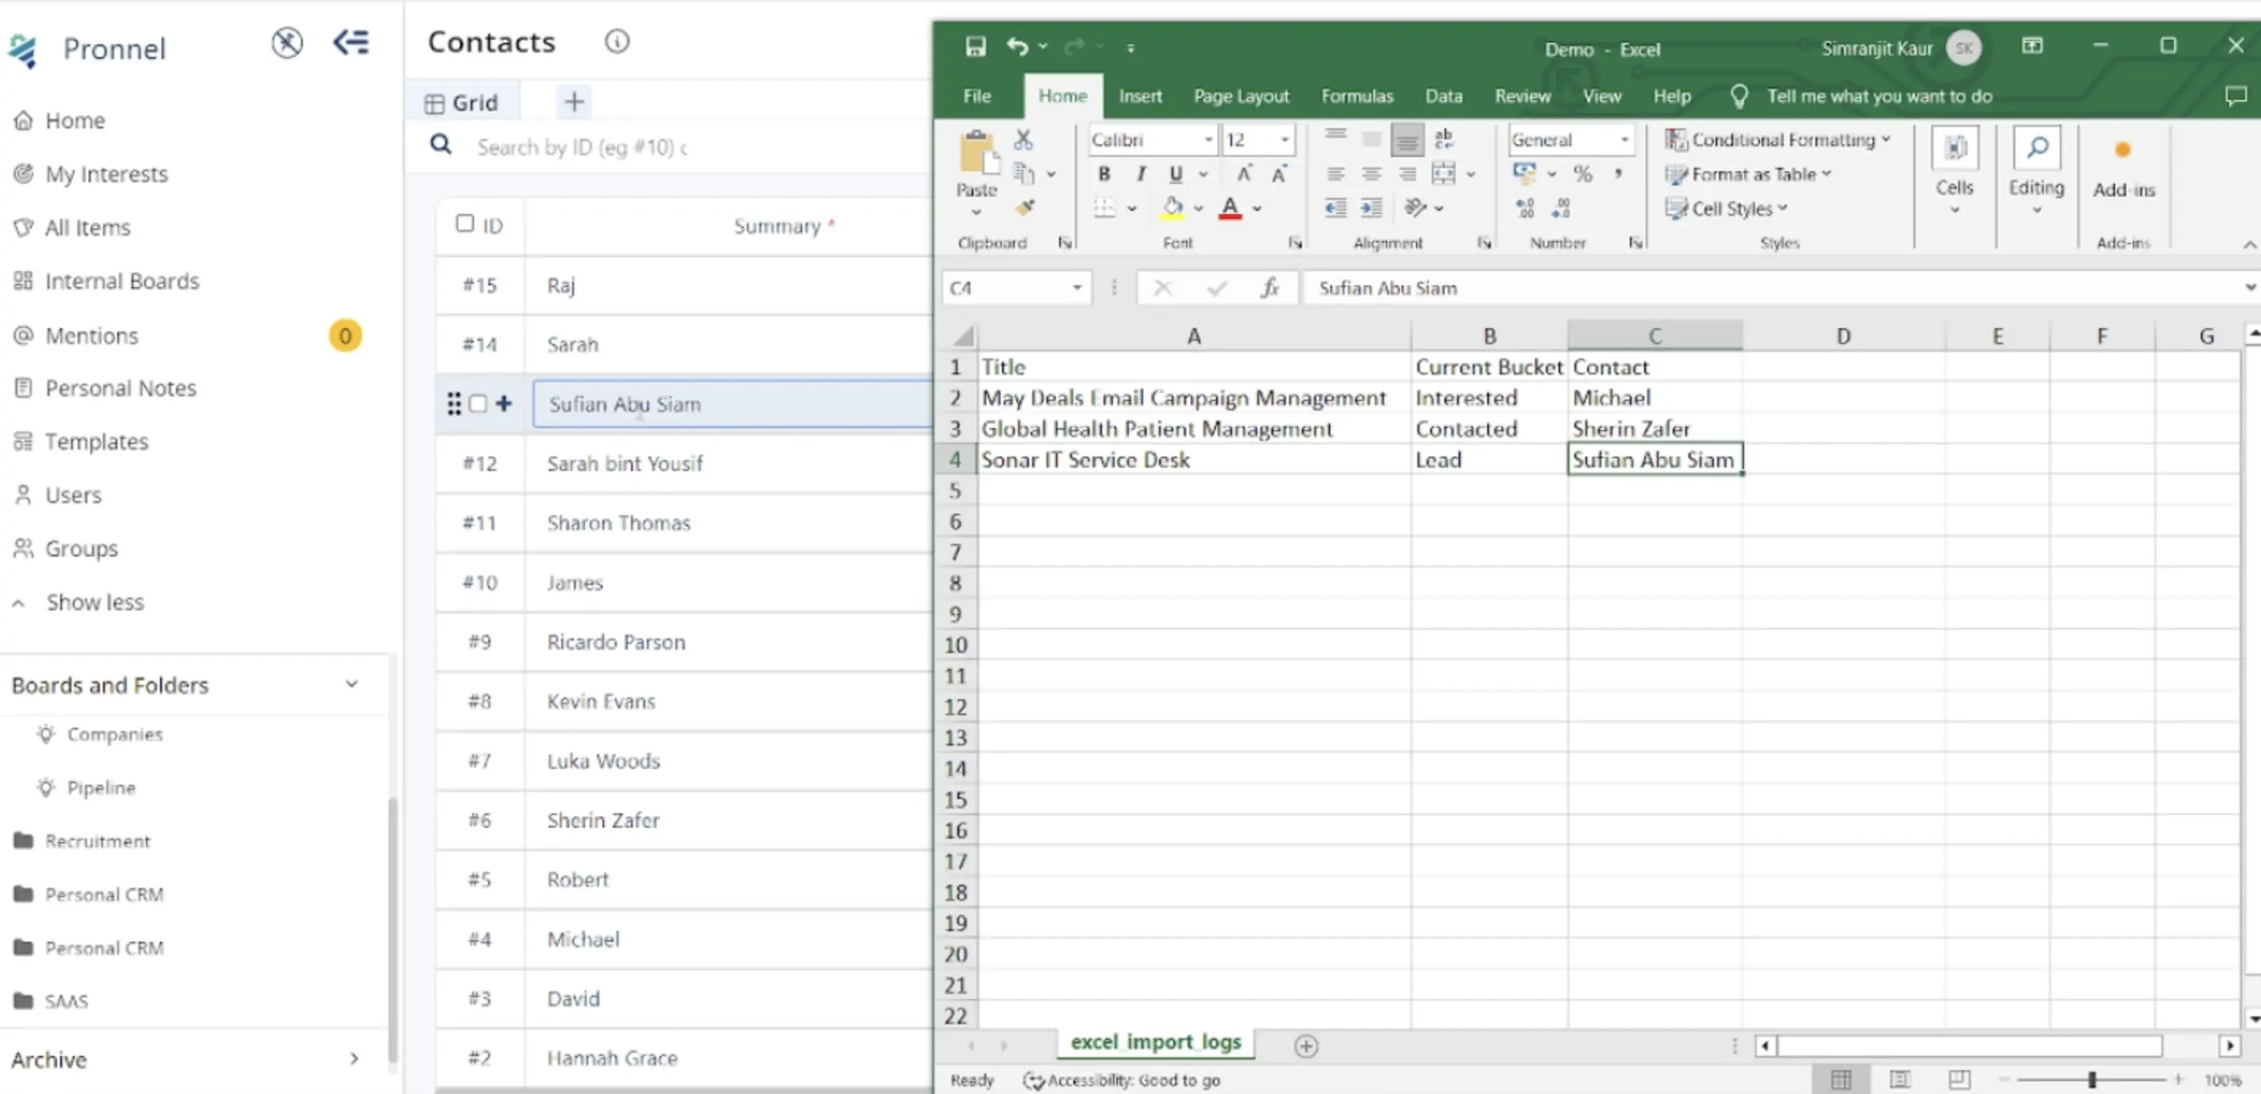Click the Undo arrow in Excel
The width and height of the screenshot is (2261, 1094).
click(1016, 47)
